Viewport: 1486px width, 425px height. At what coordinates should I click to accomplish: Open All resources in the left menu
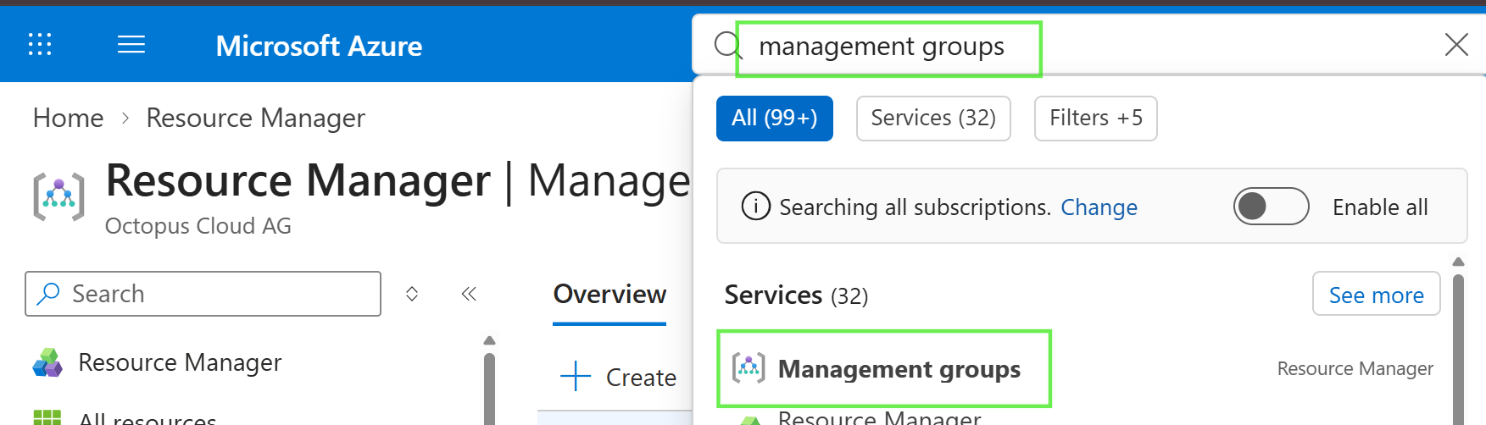(x=147, y=417)
